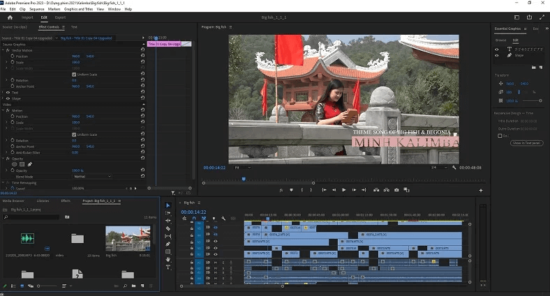Hide the text layer in Essential Graphics
Screen dimensions: 550x296
pos(497,49)
